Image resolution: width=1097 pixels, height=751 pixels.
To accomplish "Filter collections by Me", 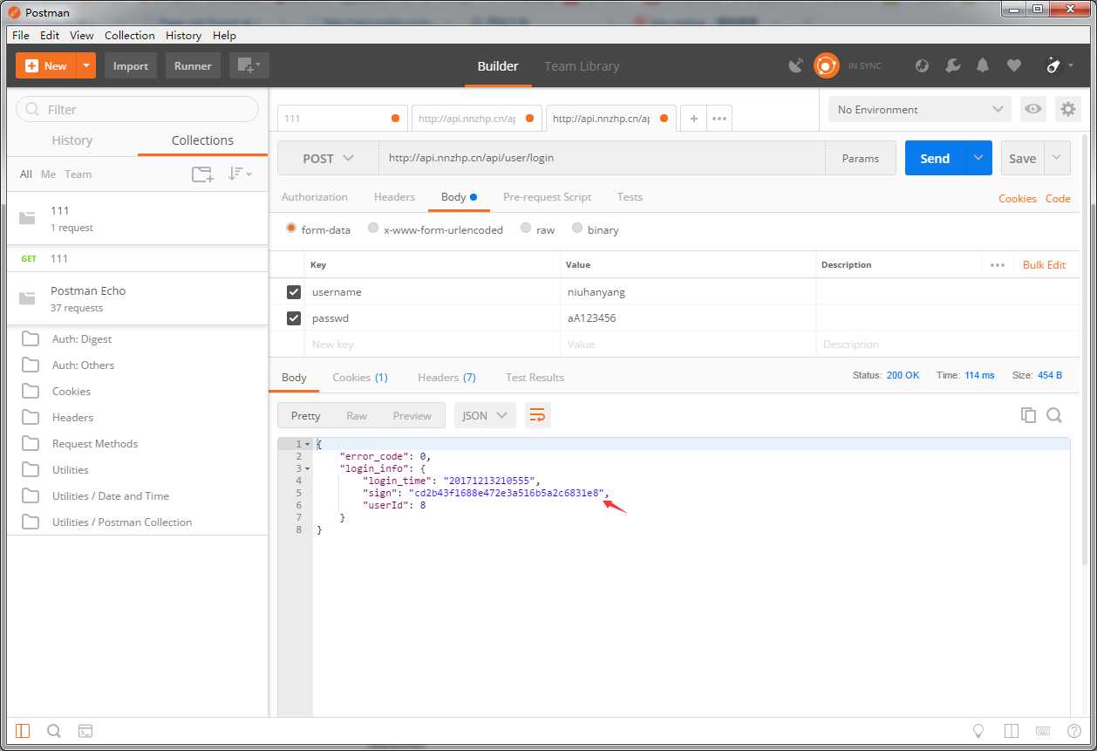I will pos(48,174).
